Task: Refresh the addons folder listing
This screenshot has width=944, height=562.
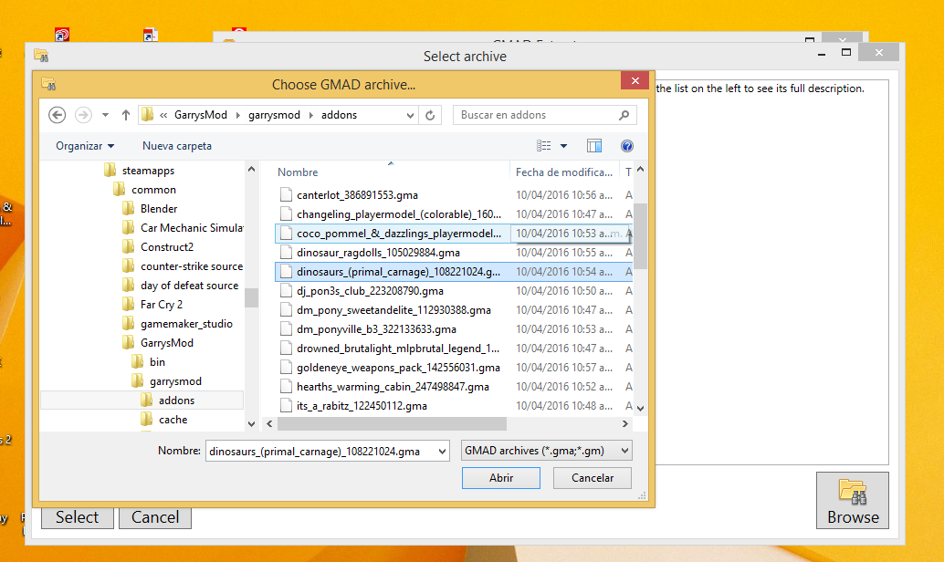Action: tap(430, 115)
